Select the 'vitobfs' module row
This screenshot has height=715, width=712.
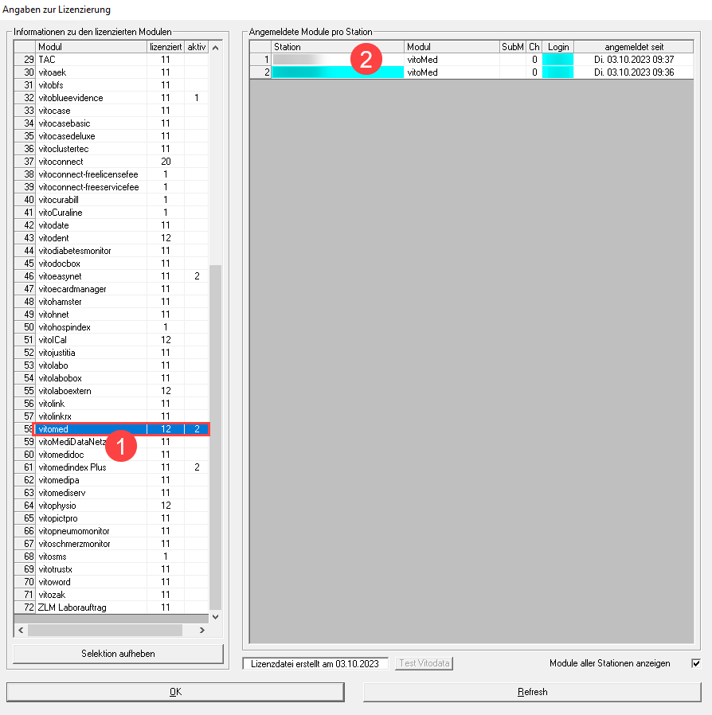[x=111, y=85]
